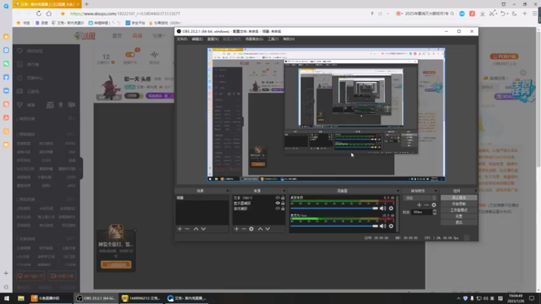Open OBS Edit menu

[x=197, y=39]
